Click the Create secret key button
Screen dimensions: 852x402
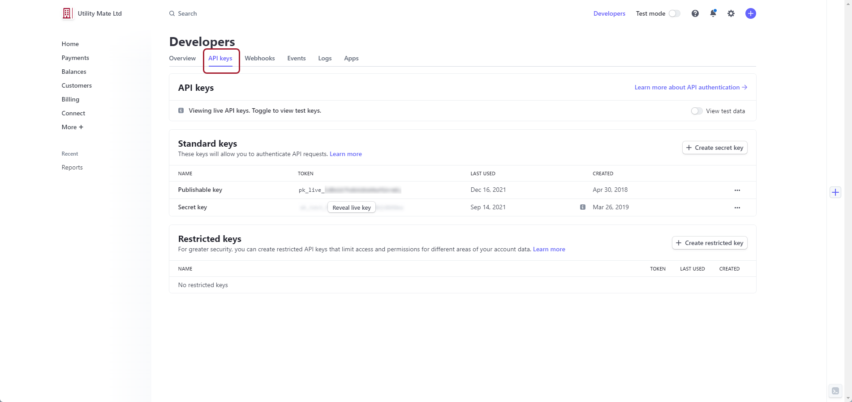(x=714, y=148)
